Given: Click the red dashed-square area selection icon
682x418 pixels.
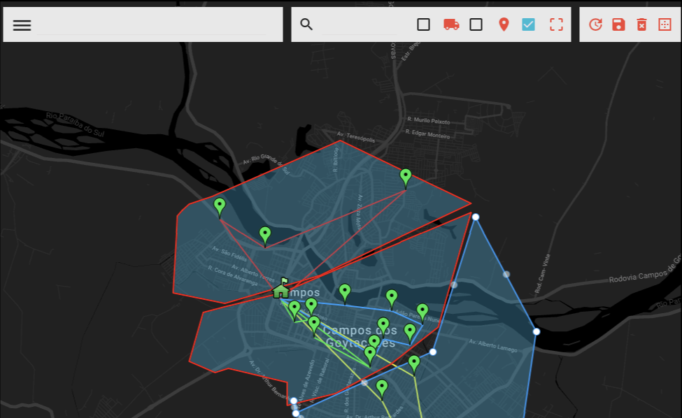Looking at the screenshot, I should (x=556, y=24).
